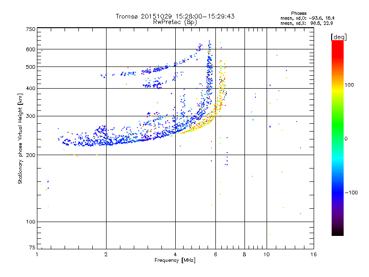Click the '500' y-axis tick label
The image size is (369, 277).
coord(30,67)
